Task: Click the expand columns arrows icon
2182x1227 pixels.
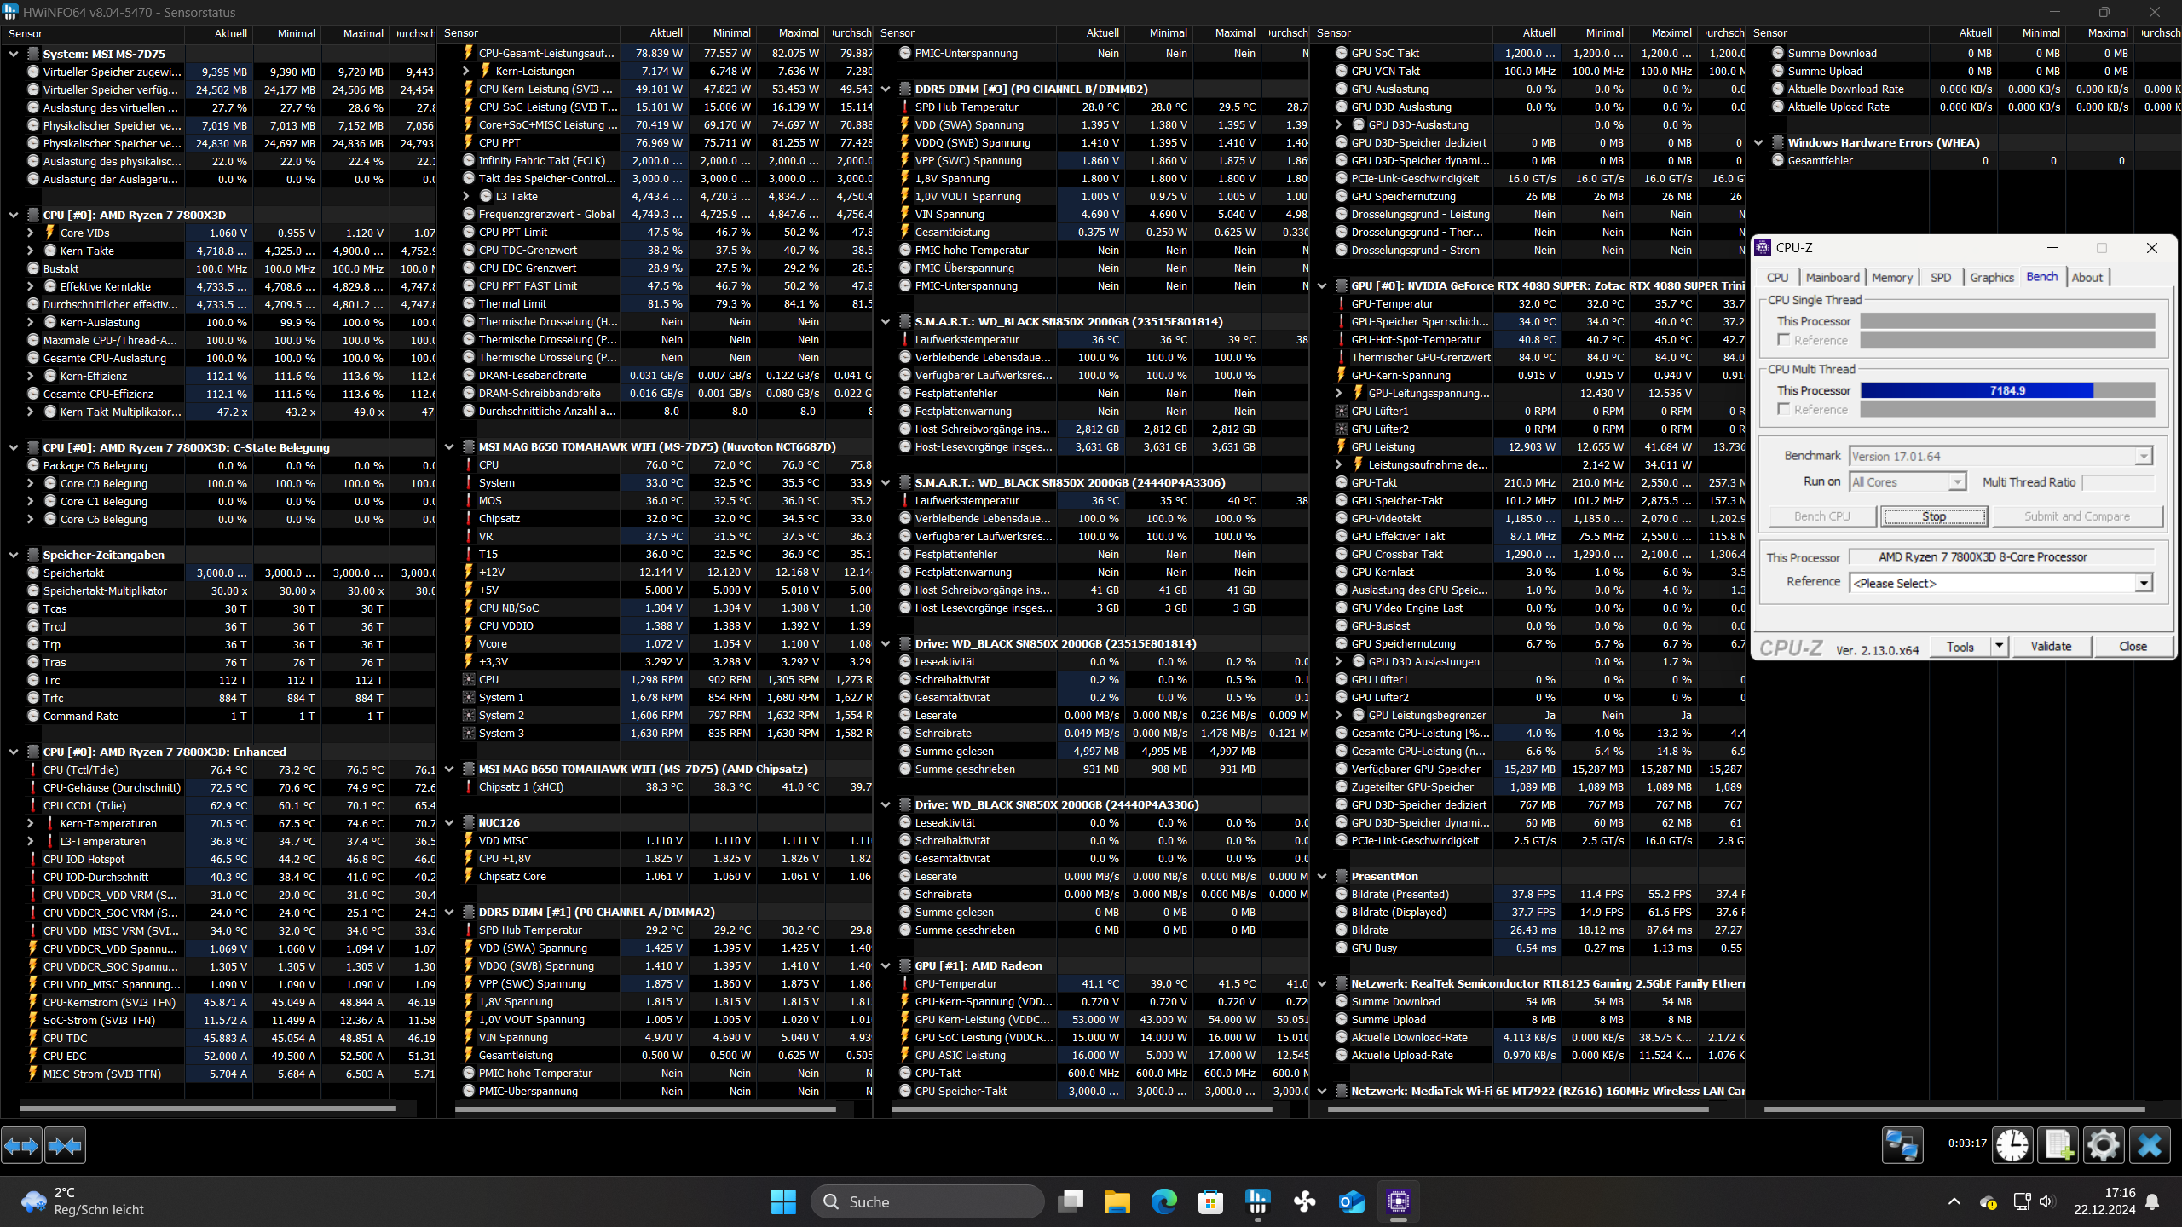Action: [x=21, y=1146]
